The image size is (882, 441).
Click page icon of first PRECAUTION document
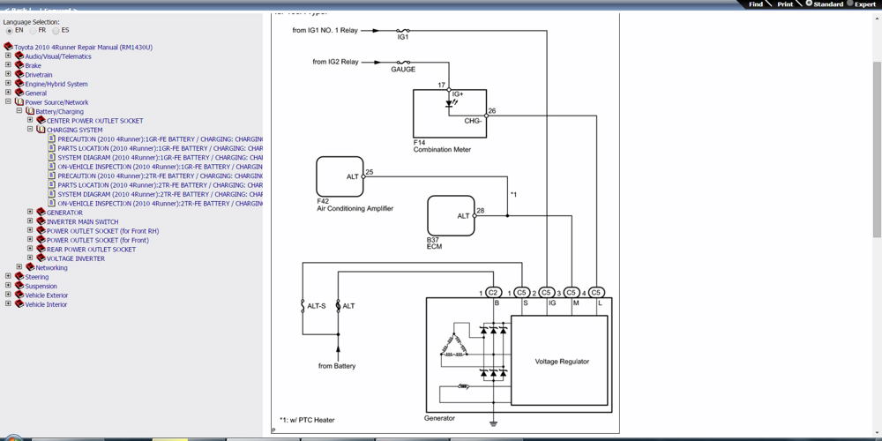52,138
